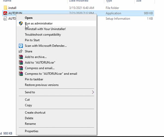The height and width of the screenshot is (137, 164).
Task: Choose Compress to "AUTORUN.rar" and email
Action: [51, 74]
